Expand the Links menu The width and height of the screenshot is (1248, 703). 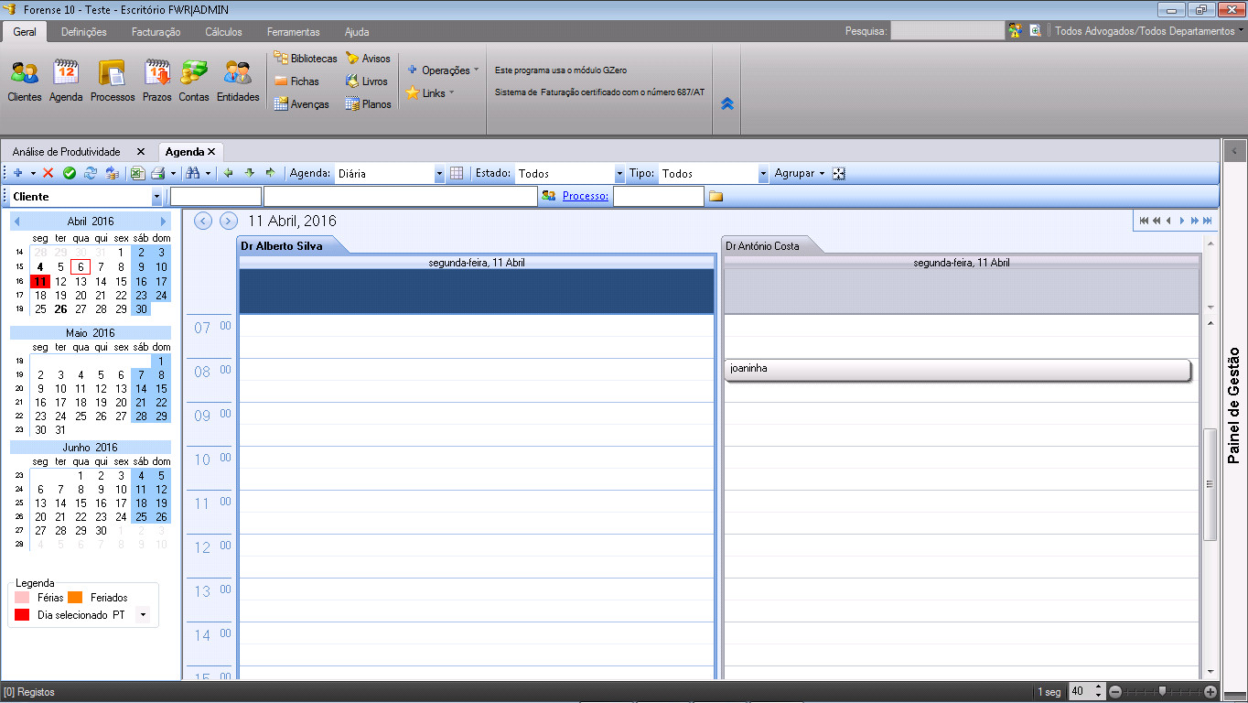(x=430, y=93)
